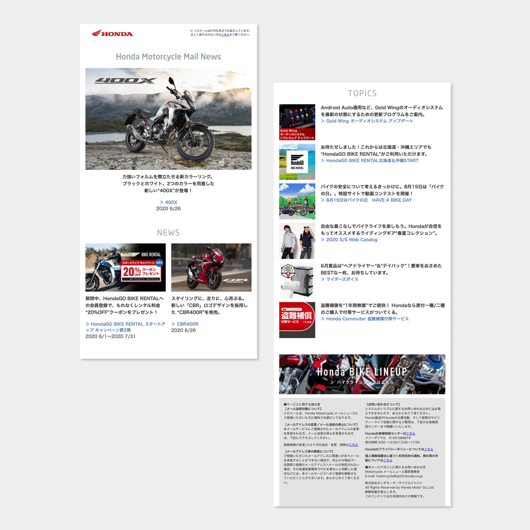Click the Honda logo in the header
530x530 pixels.
(x=112, y=34)
